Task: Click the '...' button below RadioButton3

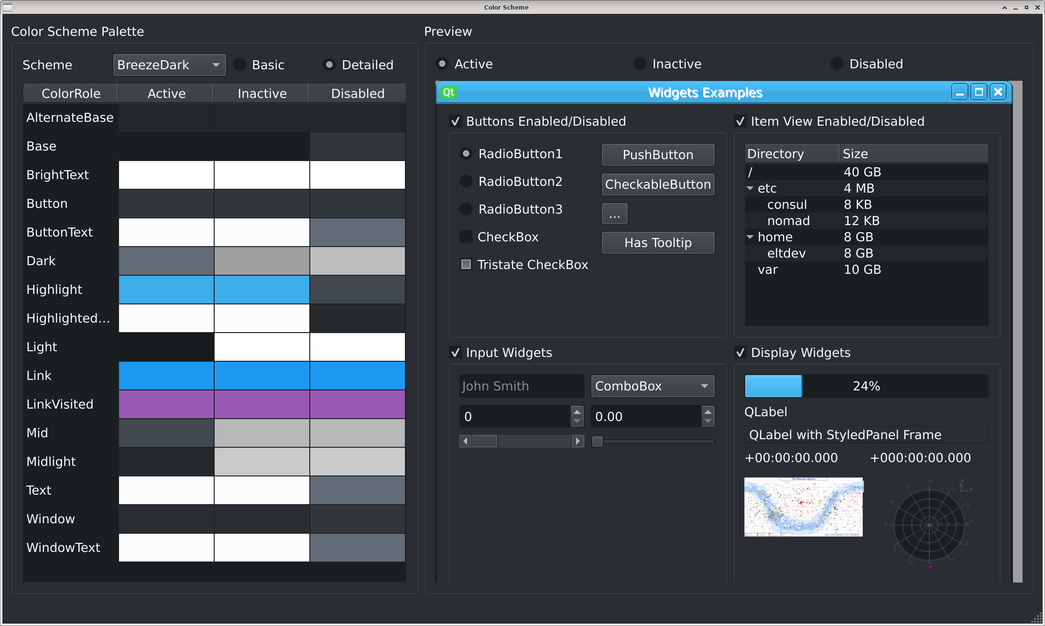Action: tap(614, 214)
